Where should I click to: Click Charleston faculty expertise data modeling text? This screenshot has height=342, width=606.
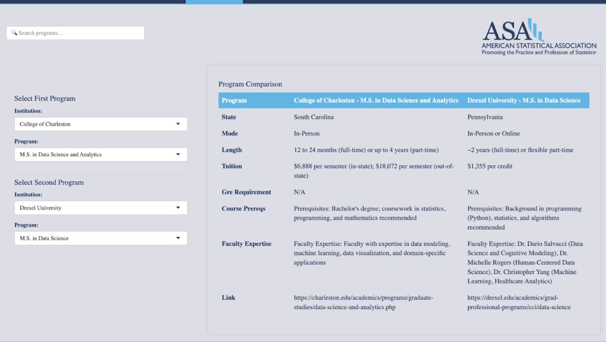click(x=372, y=253)
